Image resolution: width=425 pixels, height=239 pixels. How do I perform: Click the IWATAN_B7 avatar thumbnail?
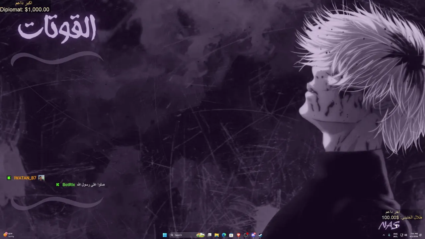41,178
